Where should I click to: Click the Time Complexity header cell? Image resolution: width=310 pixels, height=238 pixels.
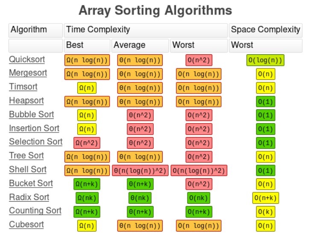pyautogui.click(x=146, y=30)
